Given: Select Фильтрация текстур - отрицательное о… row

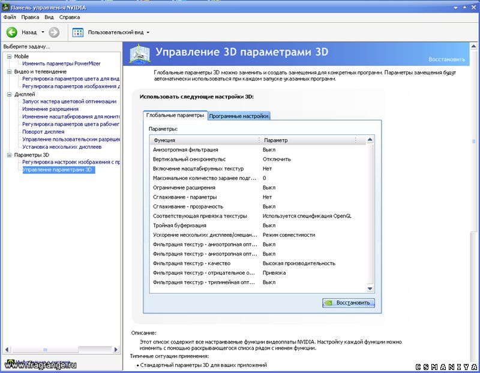Looking at the screenshot, I should [258, 273].
